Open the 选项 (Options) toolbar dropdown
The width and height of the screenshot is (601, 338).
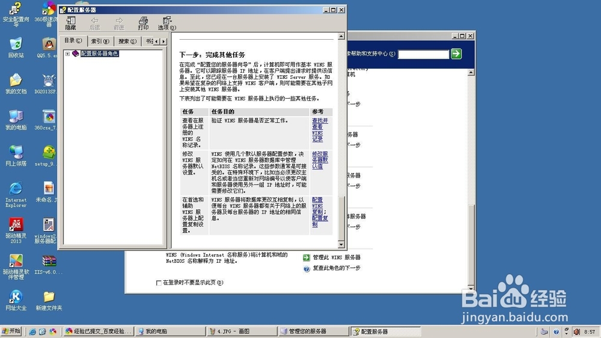click(x=167, y=23)
